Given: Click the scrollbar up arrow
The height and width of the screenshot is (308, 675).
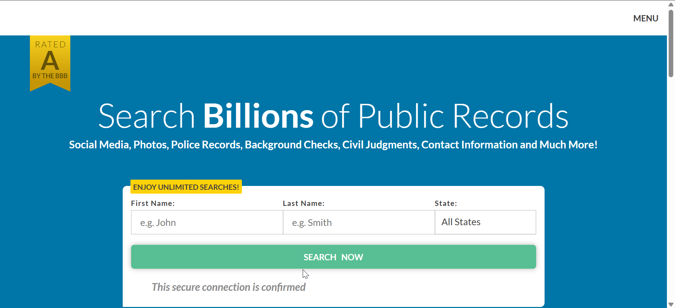Looking at the screenshot, I should (x=671, y=5).
